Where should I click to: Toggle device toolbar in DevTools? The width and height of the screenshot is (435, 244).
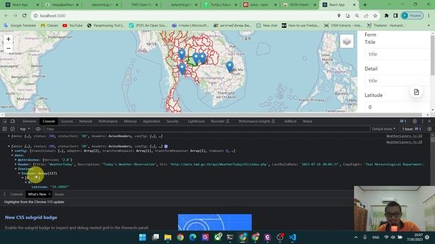point(13,121)
